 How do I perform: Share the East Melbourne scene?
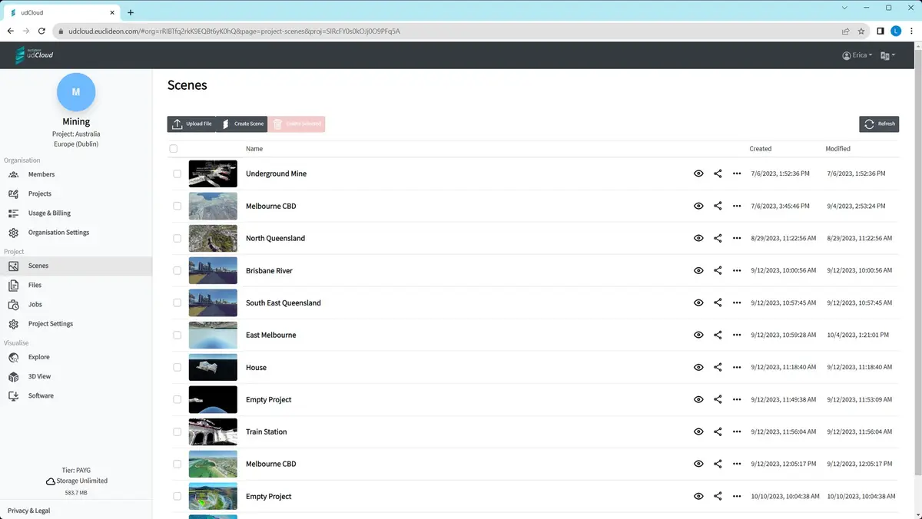point(718,335)
